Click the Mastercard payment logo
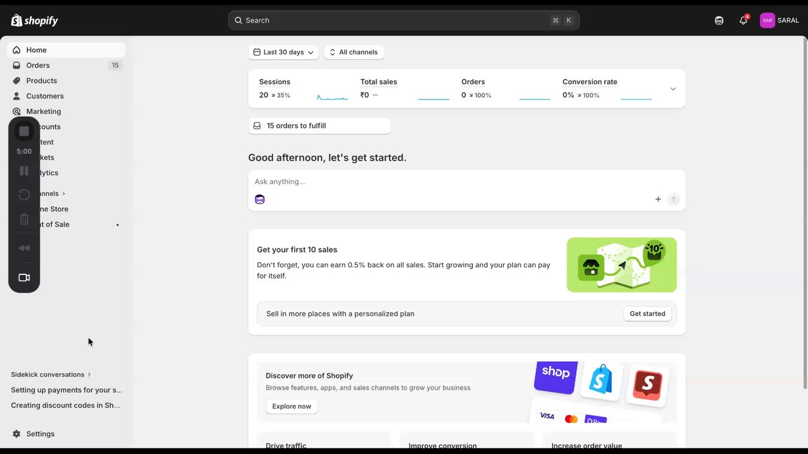 (x=571, y=419)
